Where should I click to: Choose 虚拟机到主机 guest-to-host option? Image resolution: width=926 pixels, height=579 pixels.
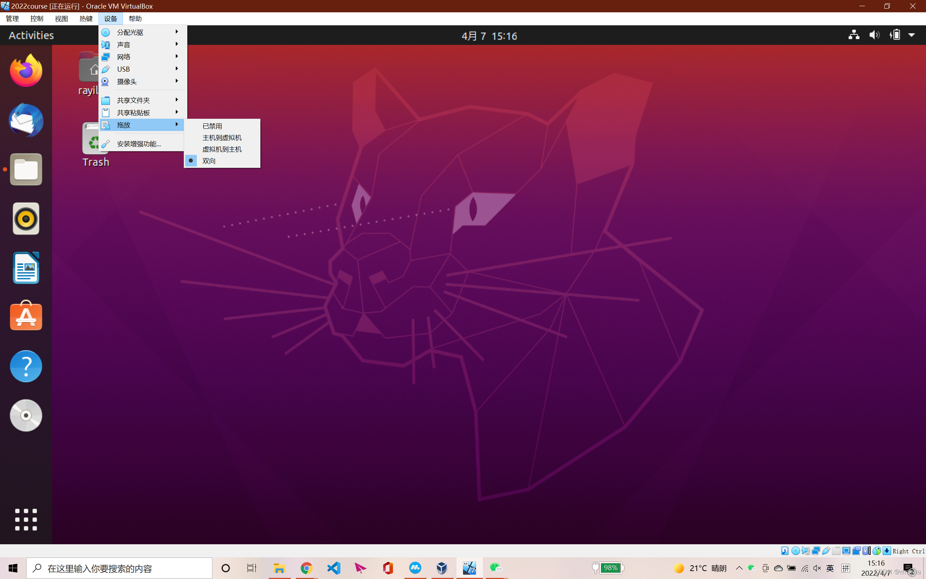pyautogui.click(x=222, y=149)
